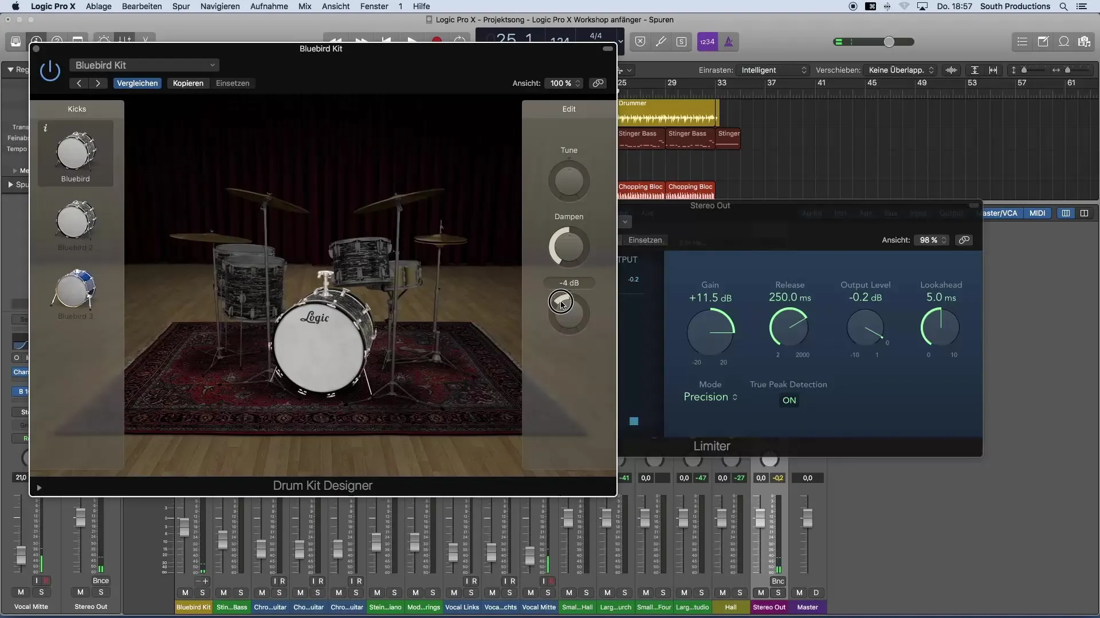This screenshot has width=1100, height=618.
Task: Open Ansicht 98 % dropdown in Limiter
Action: point(932,240)
